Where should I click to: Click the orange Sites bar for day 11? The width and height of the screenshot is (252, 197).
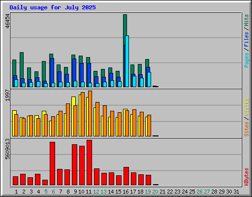tap(90, 113)
